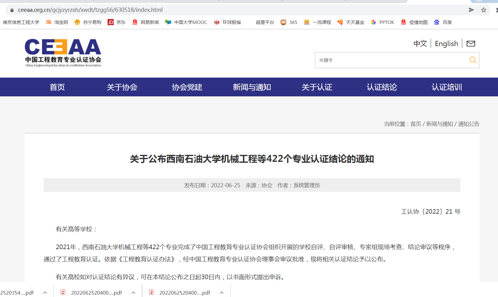Open the PPTOK bookmark
This screenshot has width=498, height=297.
point(383,22)
